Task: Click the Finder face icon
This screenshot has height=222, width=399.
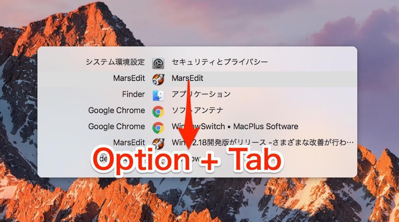Action: [x=158, y=95]
